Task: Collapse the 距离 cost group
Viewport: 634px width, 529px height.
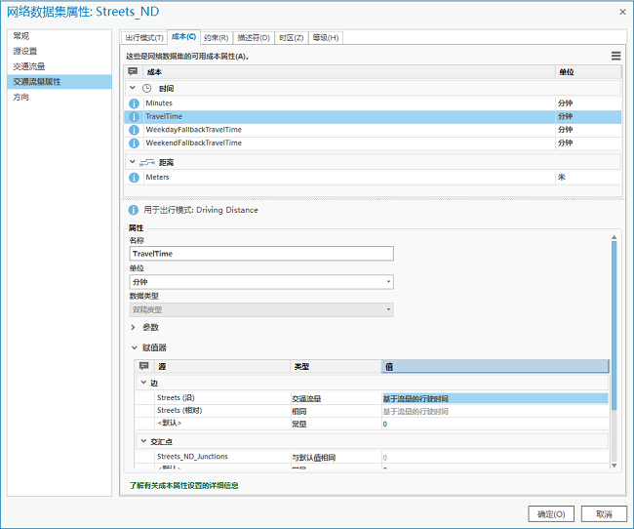Action: pos(133,162)
